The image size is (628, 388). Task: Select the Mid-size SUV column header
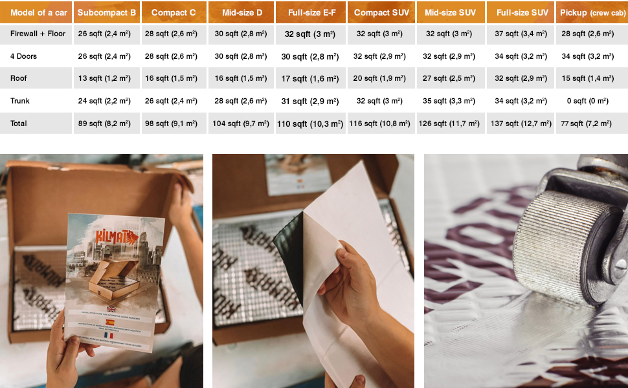click(x=451, y=12)
